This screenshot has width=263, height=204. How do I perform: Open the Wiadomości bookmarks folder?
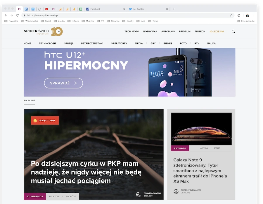point(29,21)
